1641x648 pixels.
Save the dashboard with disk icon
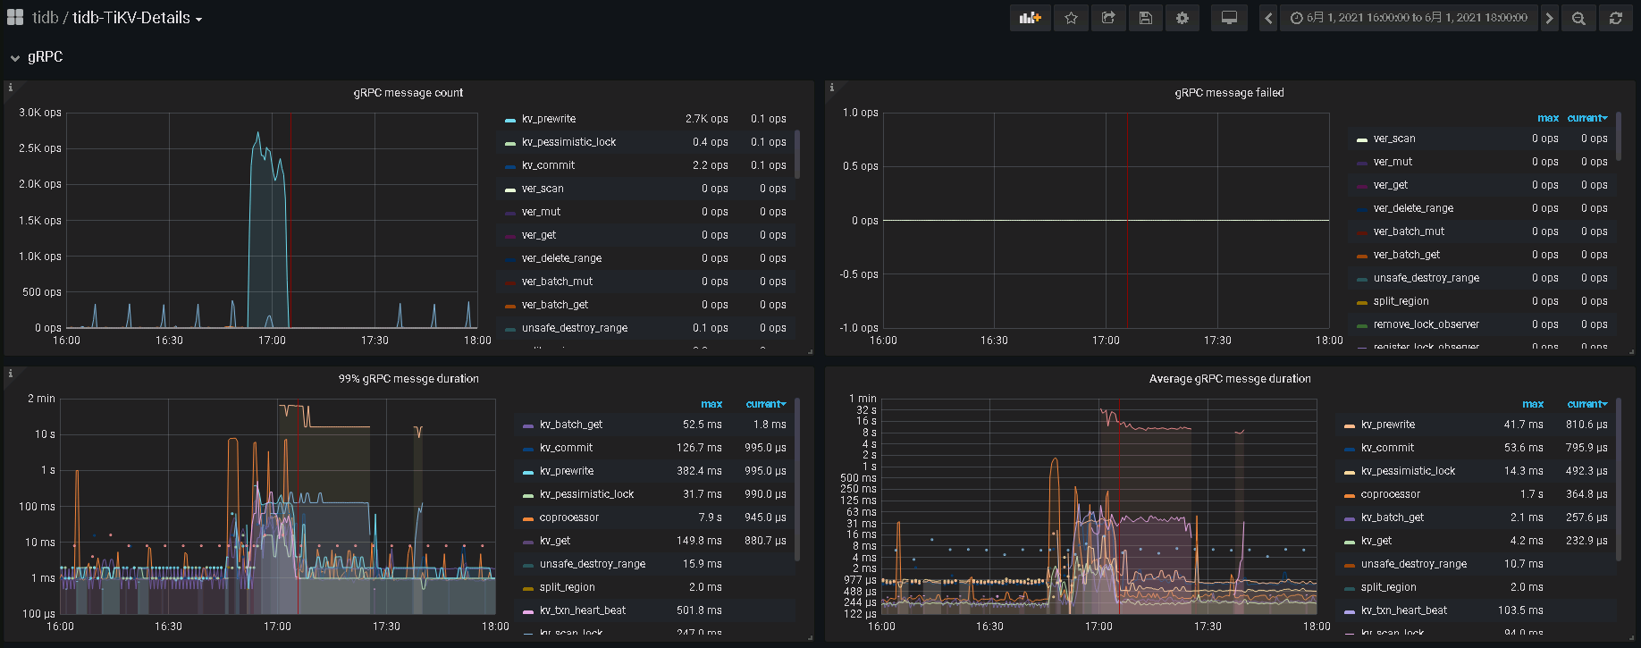point(1145,18)
